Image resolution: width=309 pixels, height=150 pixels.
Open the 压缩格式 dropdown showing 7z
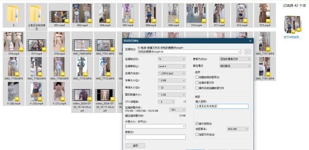coord(171,59)
